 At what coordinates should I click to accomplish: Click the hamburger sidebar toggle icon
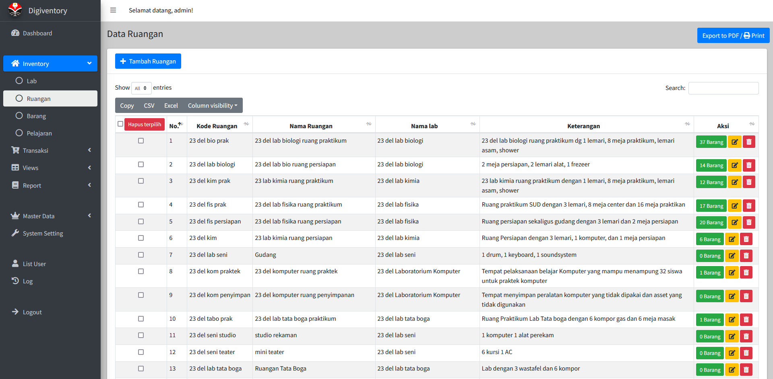113,10
